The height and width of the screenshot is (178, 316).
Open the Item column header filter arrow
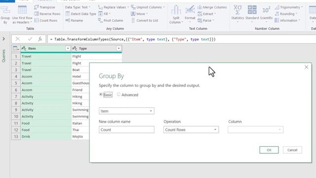point(68,48)
